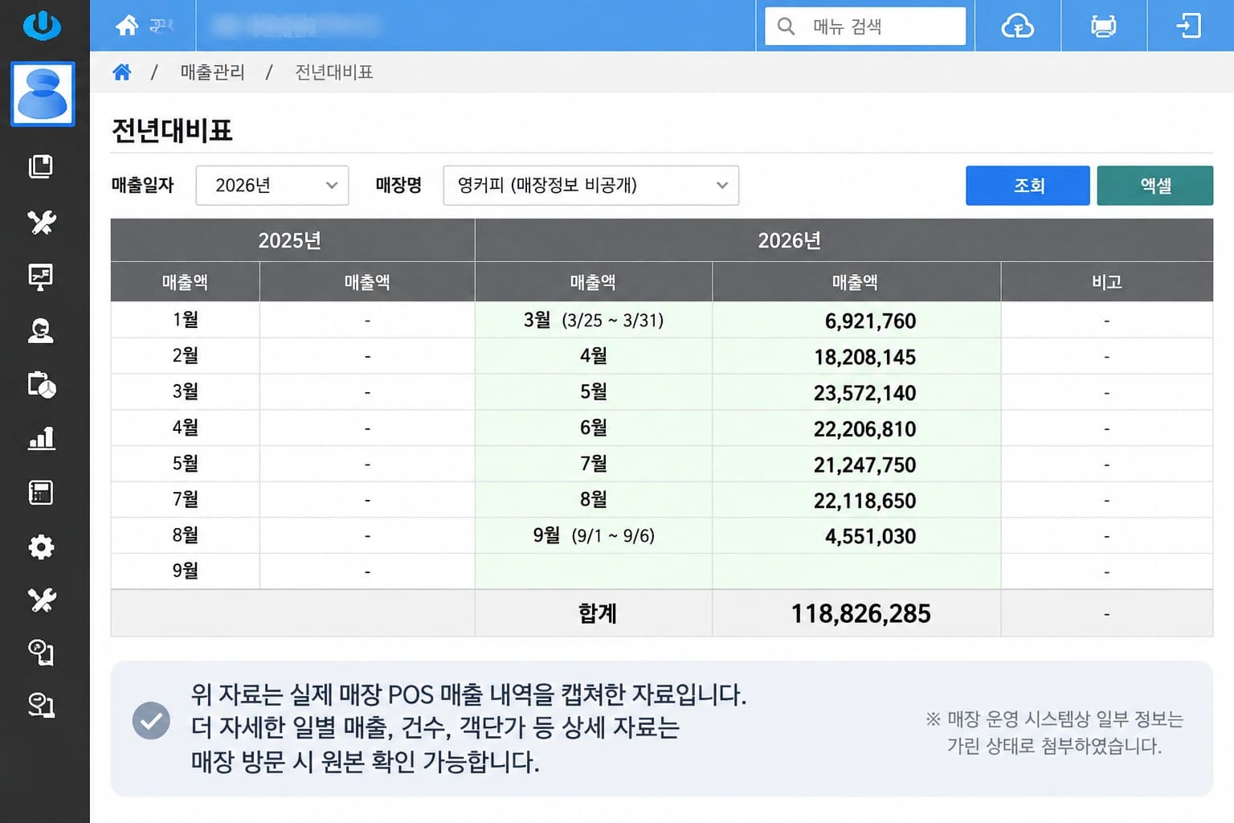Click the sales amount 22,206,810

864,429
